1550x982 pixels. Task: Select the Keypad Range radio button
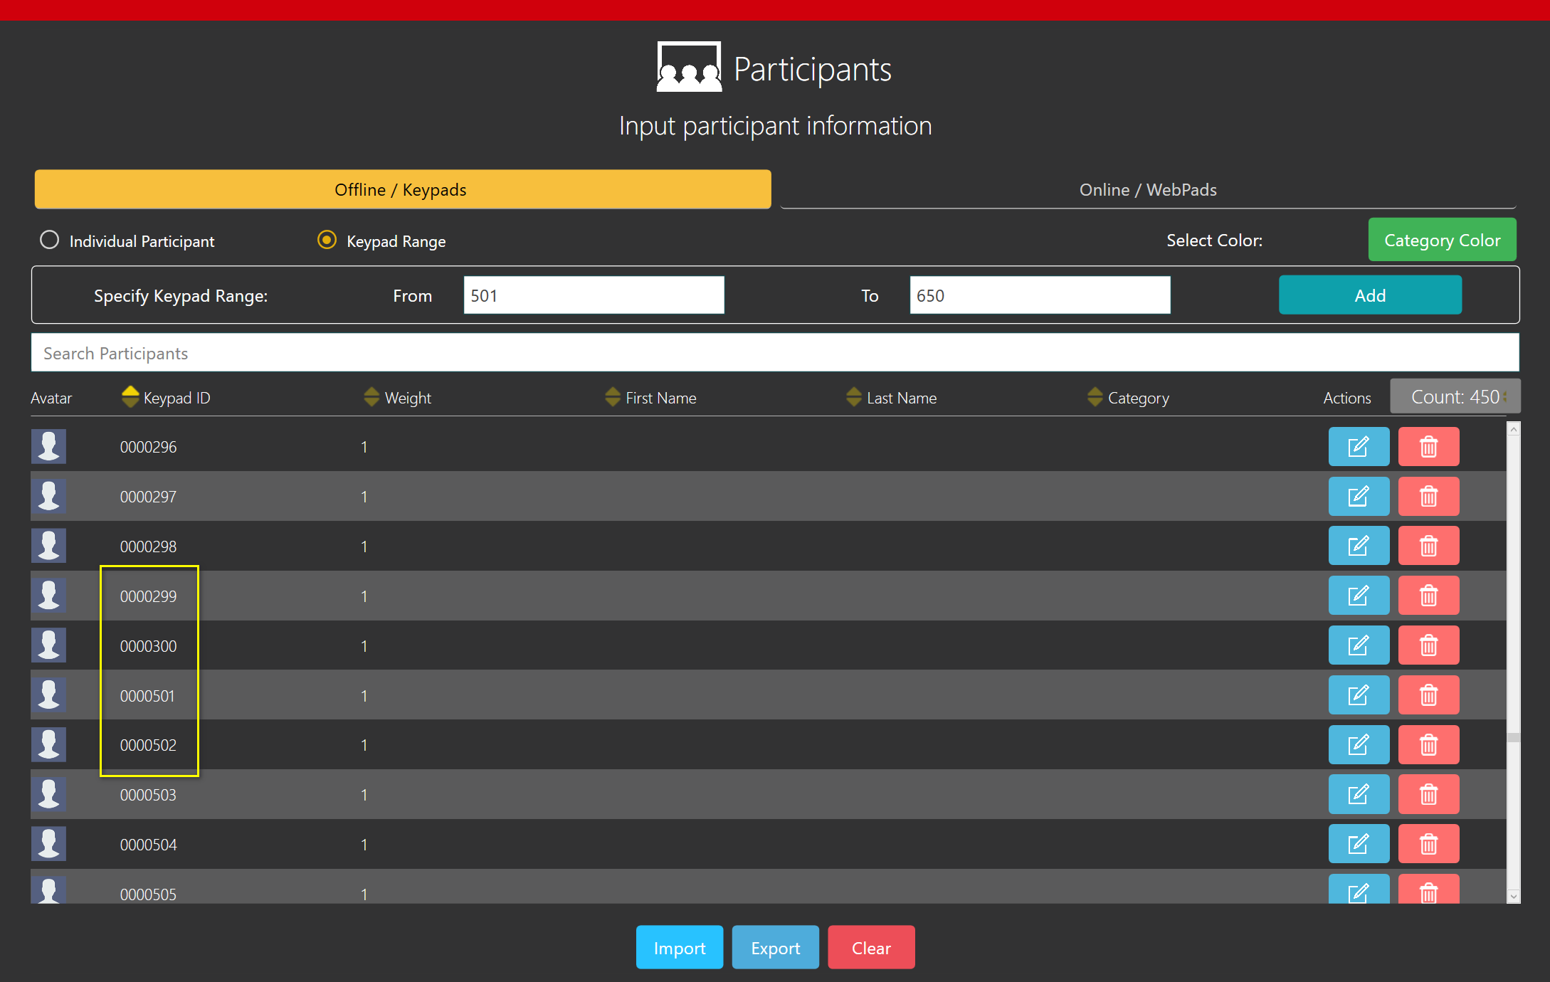pyautogui.click(x=327, y=240)
